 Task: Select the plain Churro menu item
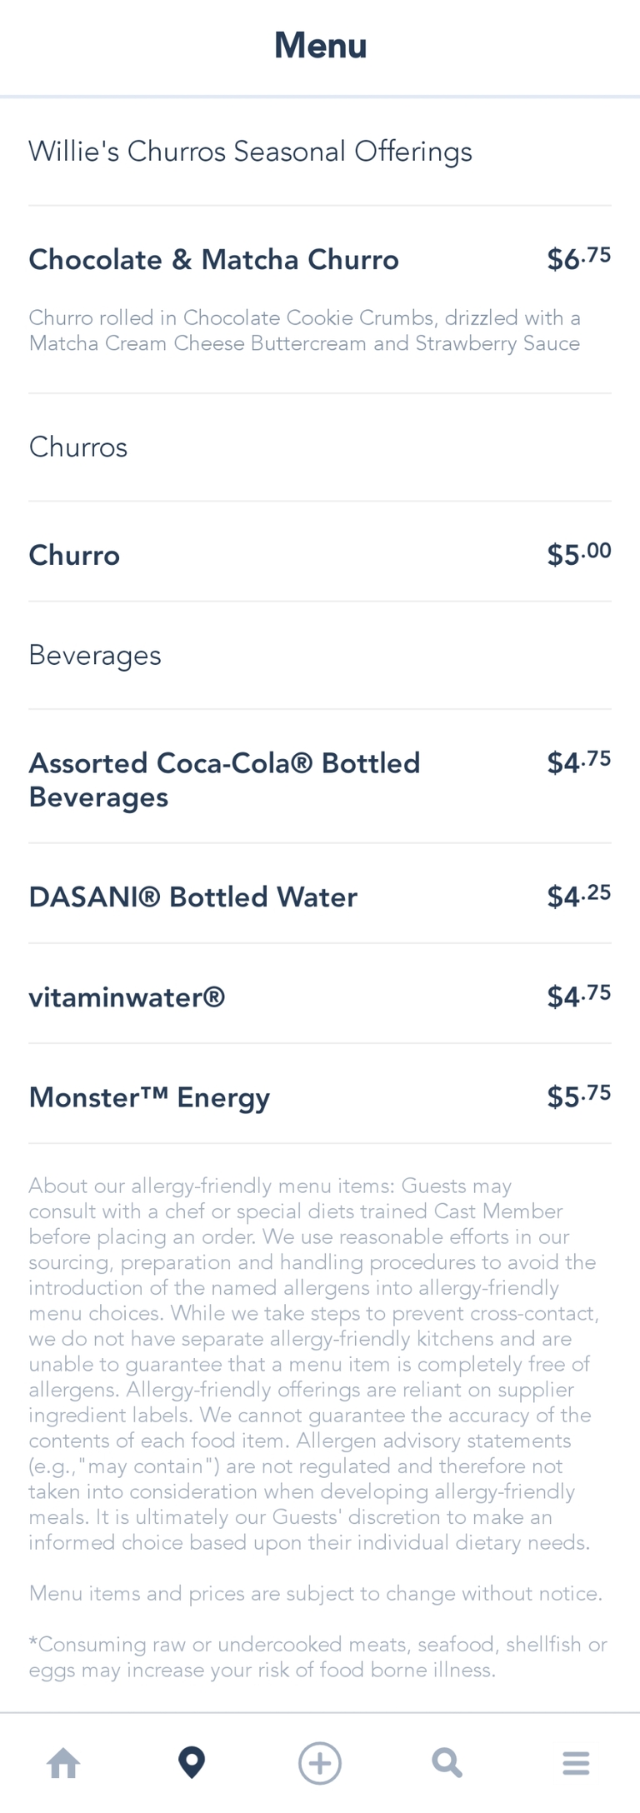[x=74, y=556]
